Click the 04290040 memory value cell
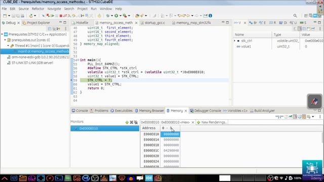324x182 pixels. click(171, 151)
